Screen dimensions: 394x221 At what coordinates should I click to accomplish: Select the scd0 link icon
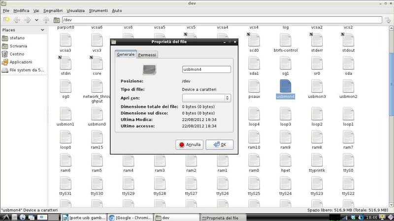(254, 40)
